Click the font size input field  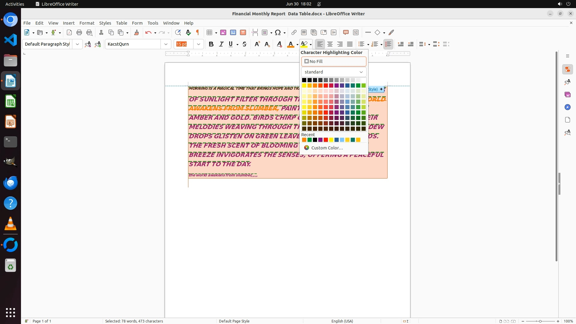click(x=184, y=44)
